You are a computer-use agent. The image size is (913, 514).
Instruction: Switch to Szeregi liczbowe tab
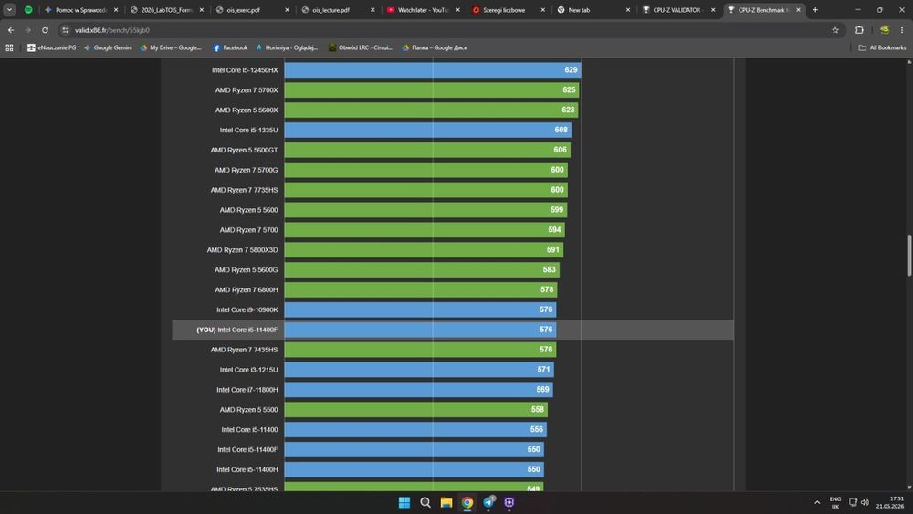click(x=507, y=10)
